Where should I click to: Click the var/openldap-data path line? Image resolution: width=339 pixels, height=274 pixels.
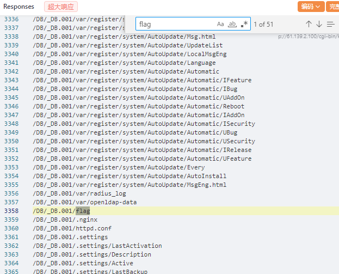pos(84,202)
